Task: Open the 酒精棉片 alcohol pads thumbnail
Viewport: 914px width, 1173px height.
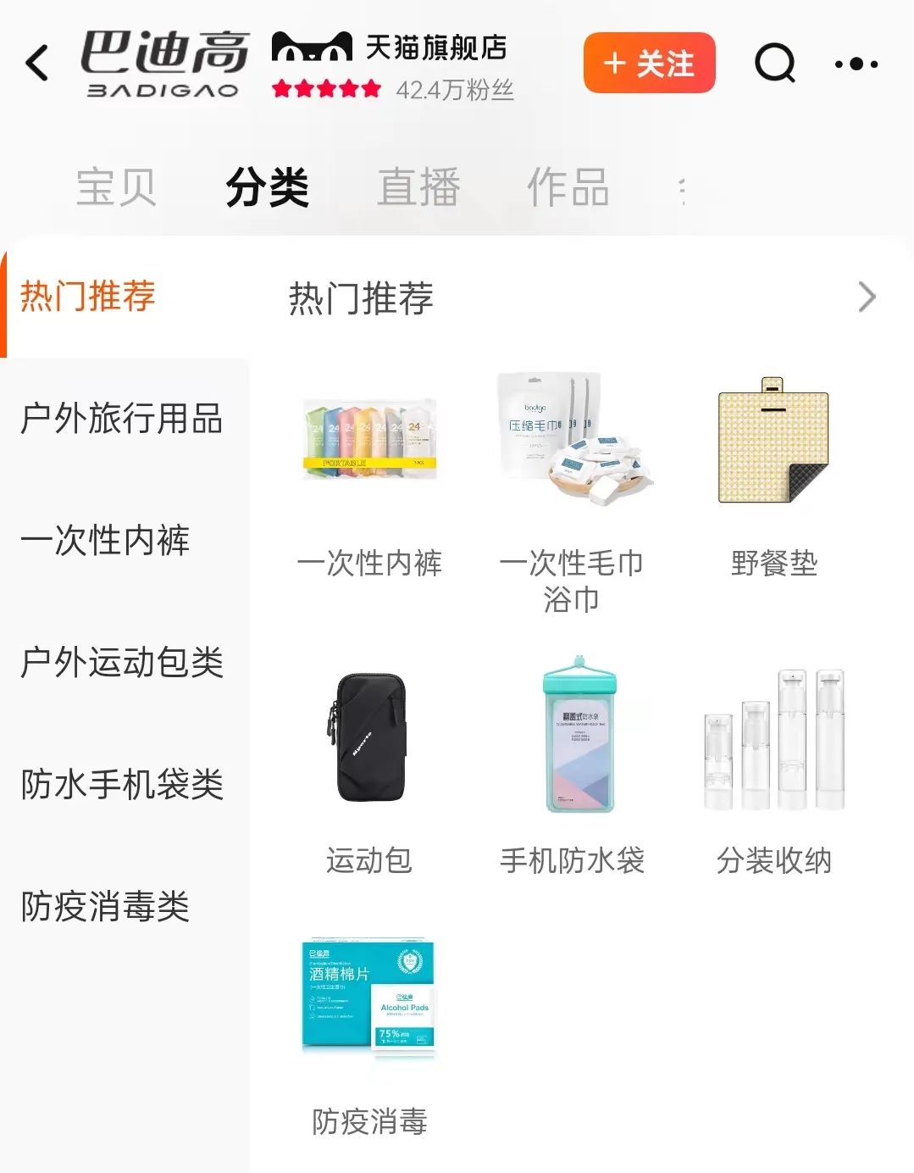Action: (x=369, y=998)
